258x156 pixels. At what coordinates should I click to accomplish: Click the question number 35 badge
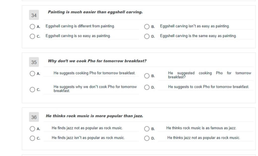click(34, 62)
